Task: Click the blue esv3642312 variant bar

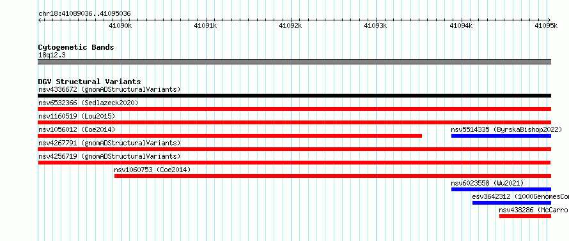Action: click(x=511, y=203)
